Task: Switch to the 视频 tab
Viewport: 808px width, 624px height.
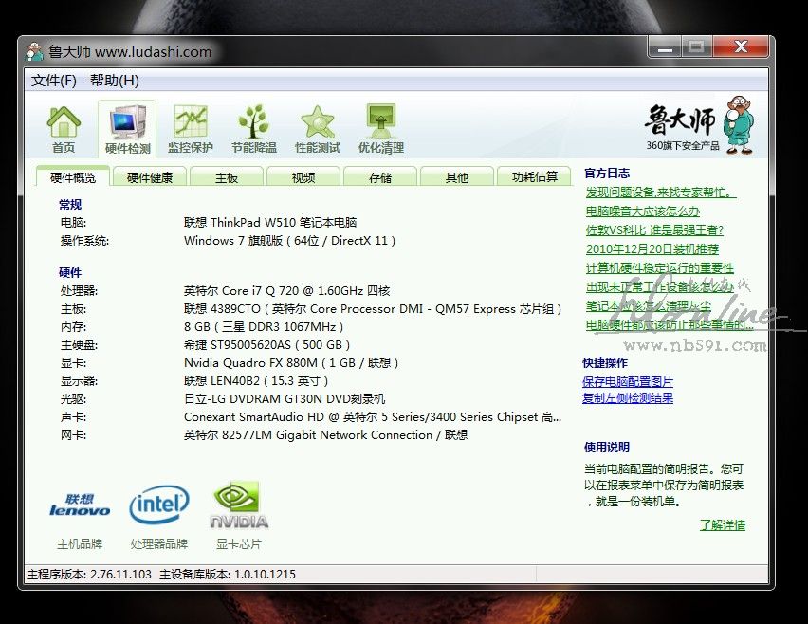Action: [303, 177]
